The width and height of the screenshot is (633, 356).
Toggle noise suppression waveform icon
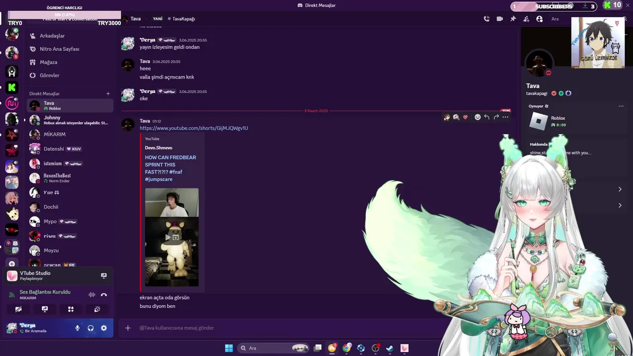[x=92, y=295]
